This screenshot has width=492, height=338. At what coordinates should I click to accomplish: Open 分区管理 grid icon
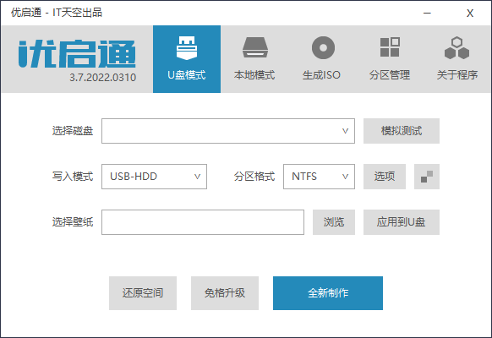coord(390,47)
